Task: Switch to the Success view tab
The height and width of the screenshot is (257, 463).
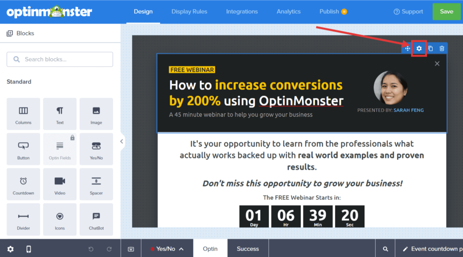Action: coord(248,249)
